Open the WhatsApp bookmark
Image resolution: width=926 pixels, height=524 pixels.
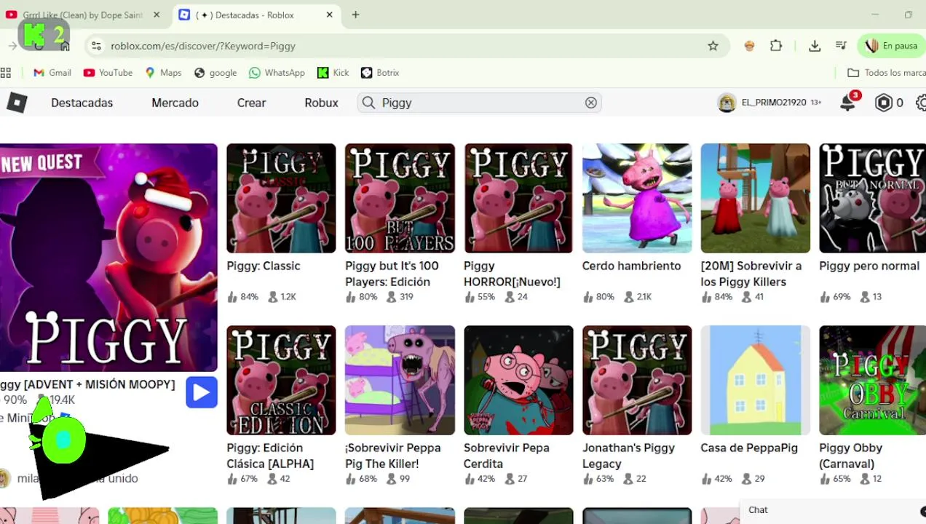point(277,73)
